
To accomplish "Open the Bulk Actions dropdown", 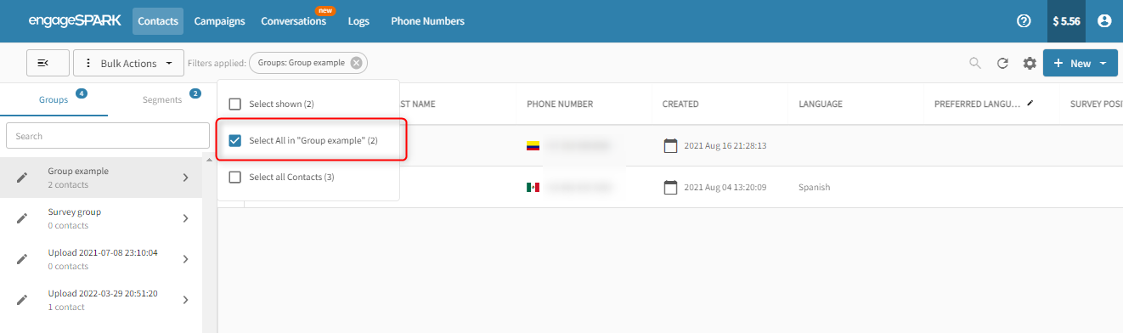I will (x=129, y=63).
